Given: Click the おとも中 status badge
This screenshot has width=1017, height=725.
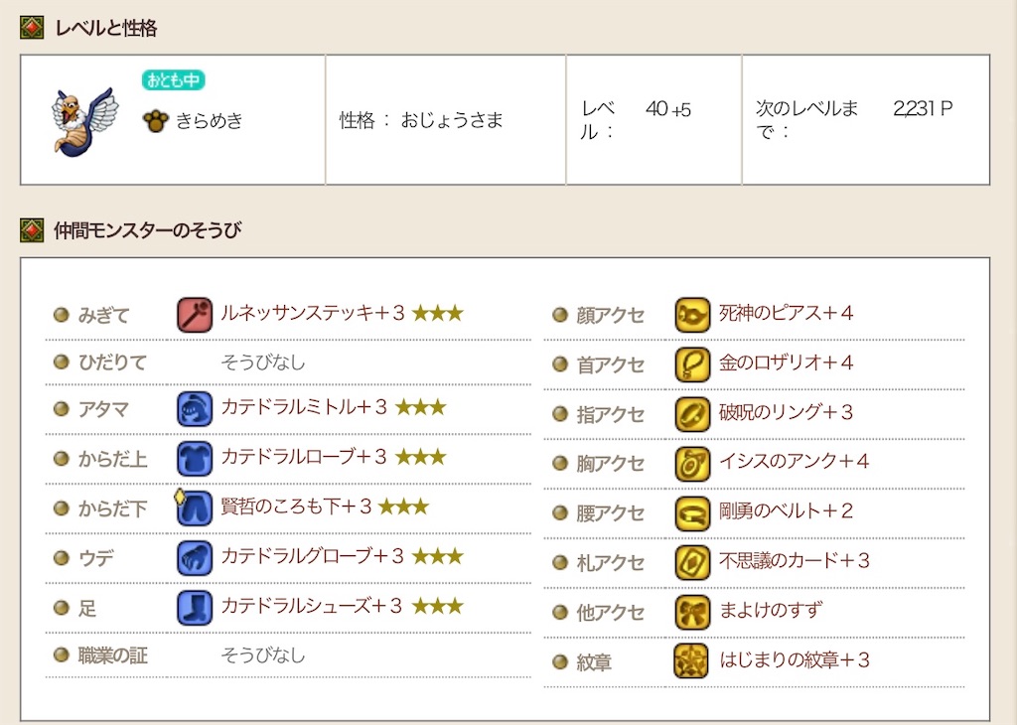Looking at the screenshot, I should [x=173, y=79].
